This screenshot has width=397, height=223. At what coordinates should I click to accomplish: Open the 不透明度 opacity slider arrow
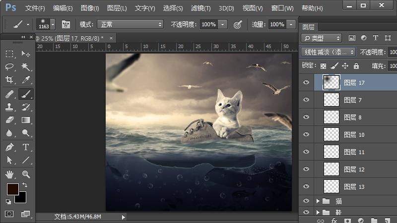pos(222,24)
